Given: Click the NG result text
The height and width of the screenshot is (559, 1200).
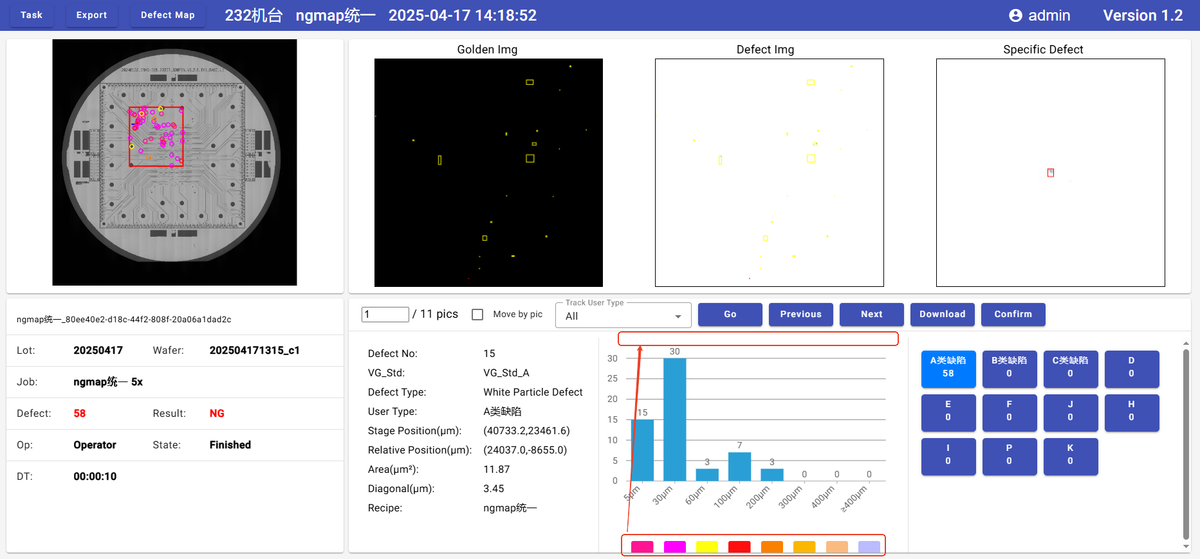Looking at the screenshot, I should [x=217, y=413].
